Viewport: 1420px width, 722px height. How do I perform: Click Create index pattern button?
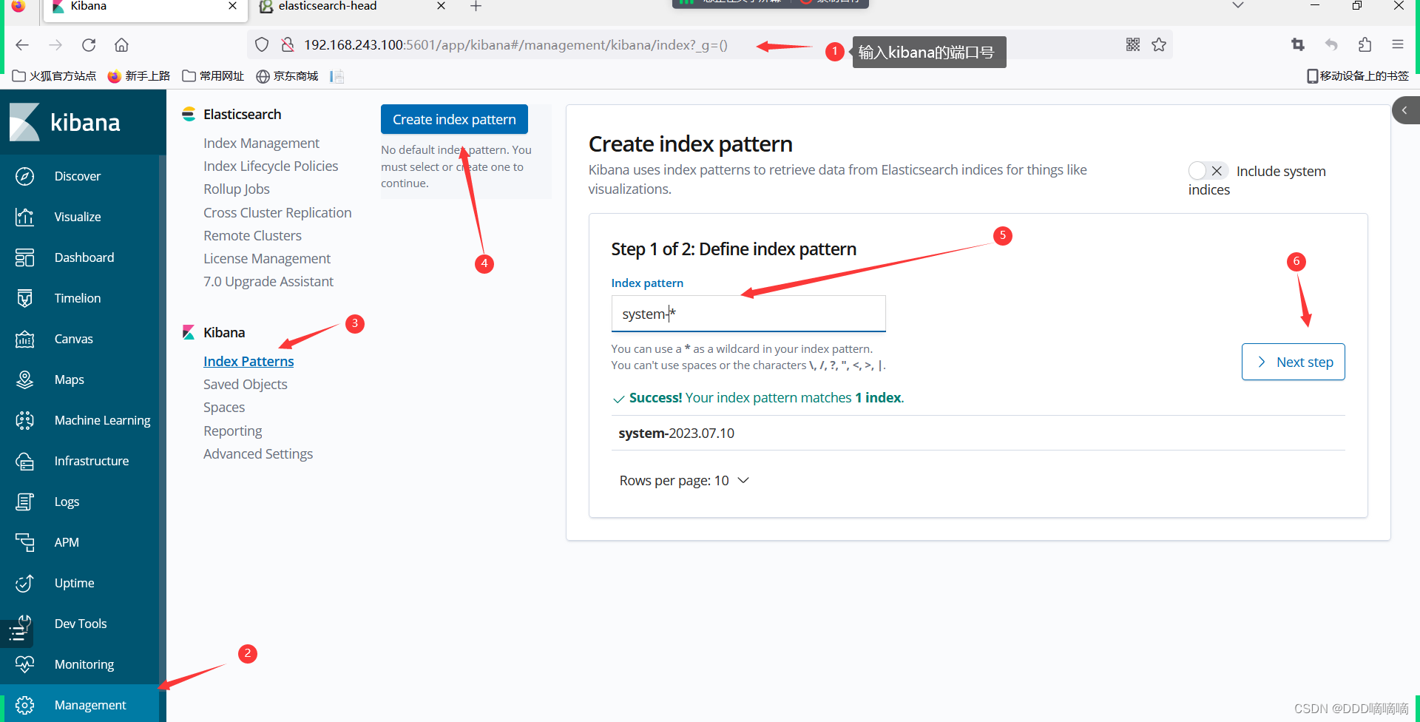click(454, 119)
